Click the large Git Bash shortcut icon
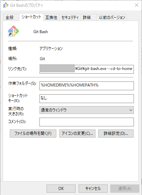The width and height of the screenshot is (142, 195). (13, 31)
